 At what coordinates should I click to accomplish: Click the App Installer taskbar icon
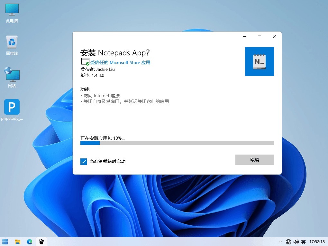(x=41, y=241)
